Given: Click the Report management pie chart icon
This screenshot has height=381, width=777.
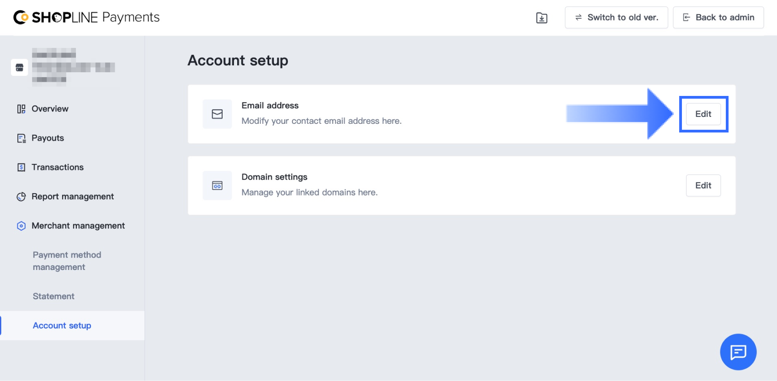Looking at the screenshot, I should coord(21,196).
